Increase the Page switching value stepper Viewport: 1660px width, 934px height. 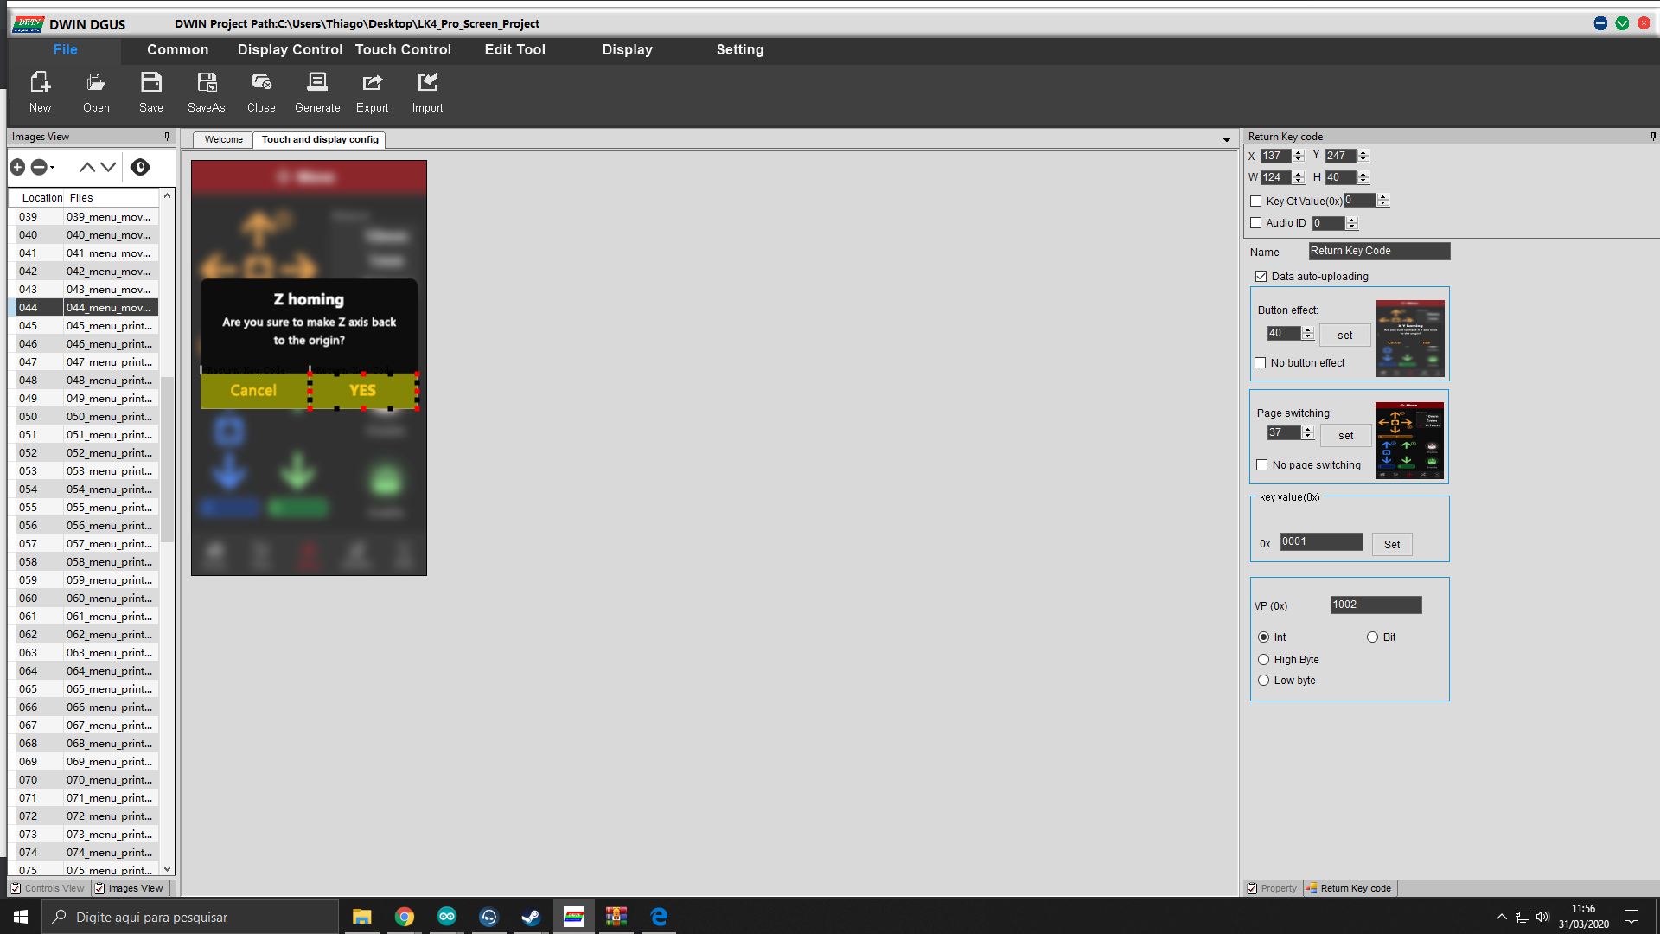[1308, 429]
